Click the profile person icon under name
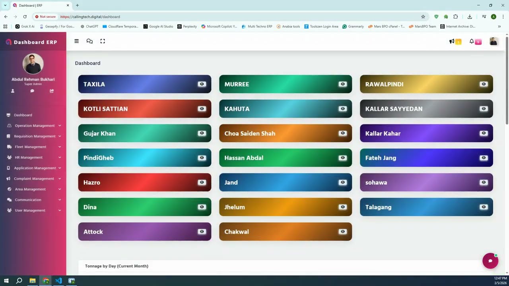 (x=13, y=91)
